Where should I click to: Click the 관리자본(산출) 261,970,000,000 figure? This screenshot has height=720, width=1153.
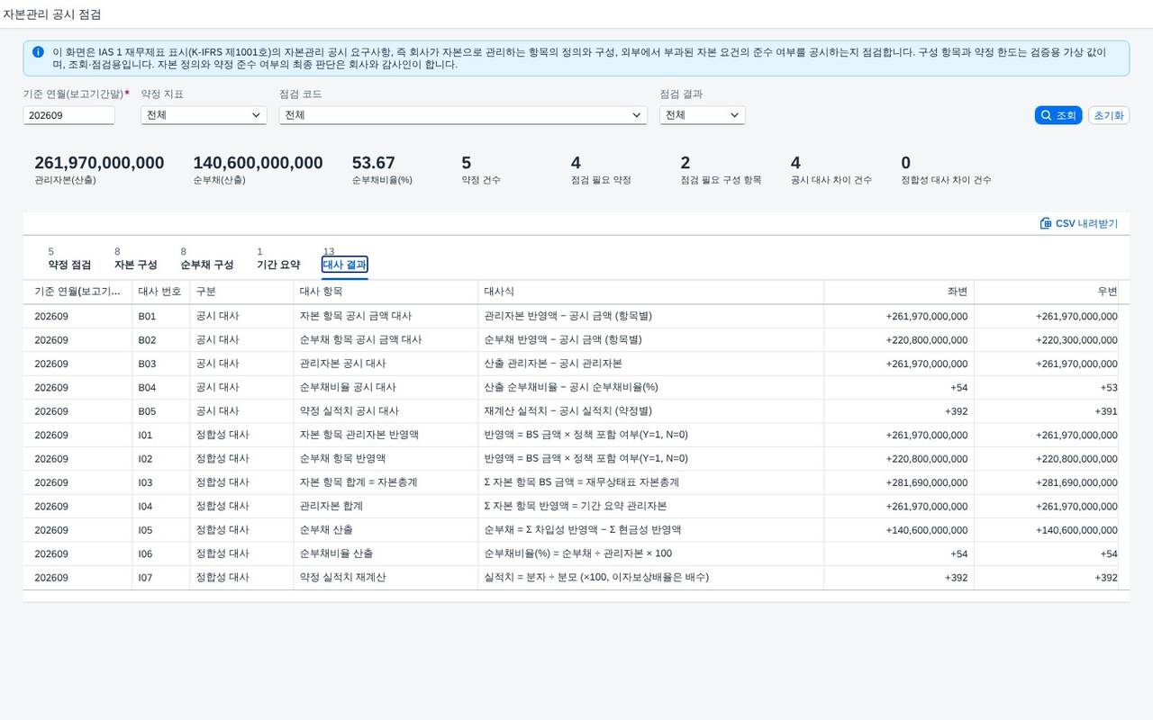tap(99, 163)
